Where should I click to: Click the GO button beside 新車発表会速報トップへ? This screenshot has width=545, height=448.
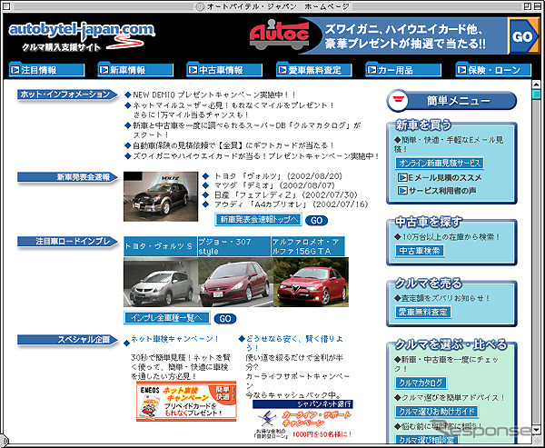point(316,220)
